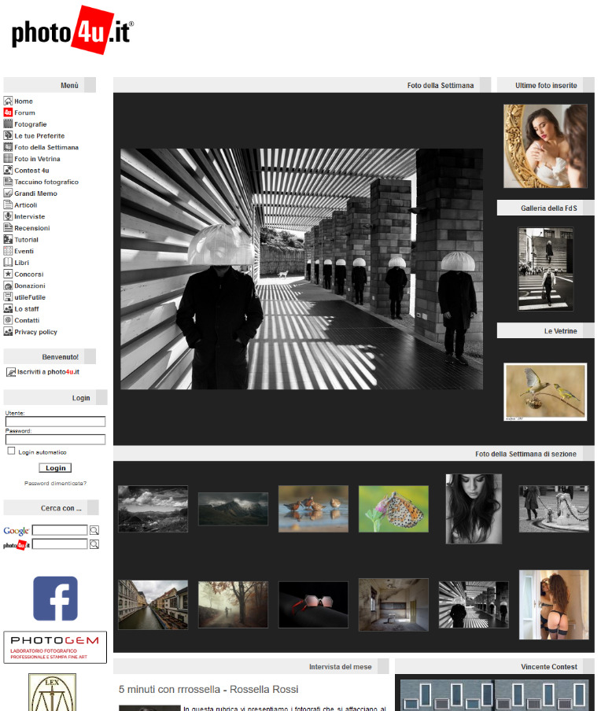
Task: Click the Home icon in menu
Action: click(8, 101)
